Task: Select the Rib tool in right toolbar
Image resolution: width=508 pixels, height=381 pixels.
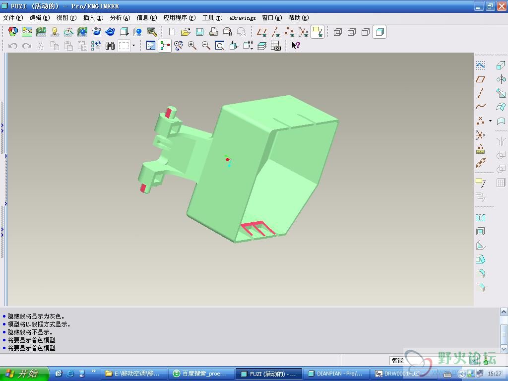Action: [x=480, y=245]
